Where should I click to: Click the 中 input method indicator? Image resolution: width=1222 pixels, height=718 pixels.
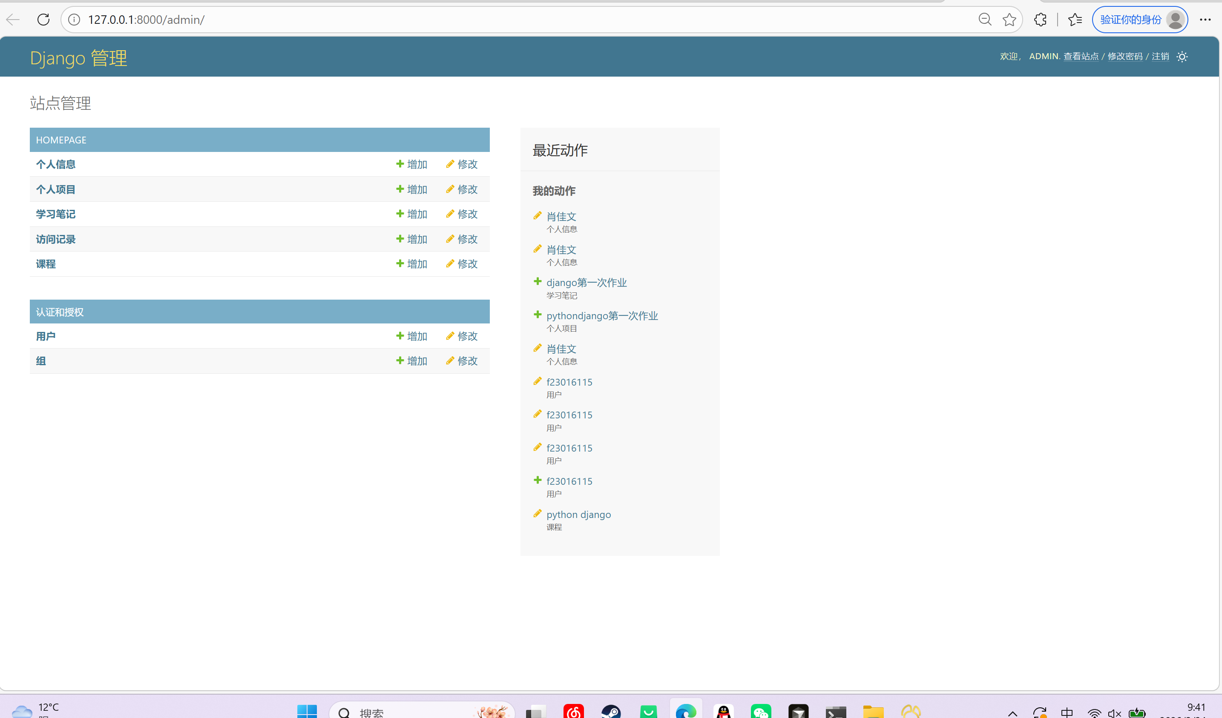click(1067, 712)
